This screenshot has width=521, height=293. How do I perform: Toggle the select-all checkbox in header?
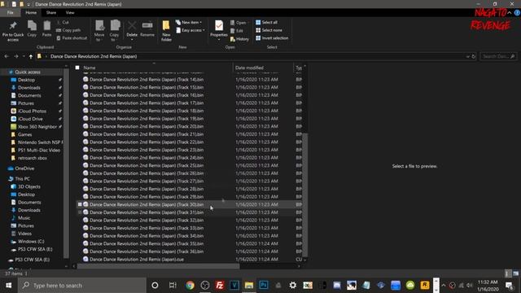77,68
